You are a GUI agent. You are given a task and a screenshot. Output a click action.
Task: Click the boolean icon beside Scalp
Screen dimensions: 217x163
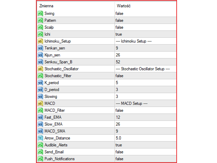pyautogui.click(x=40, y=27)
